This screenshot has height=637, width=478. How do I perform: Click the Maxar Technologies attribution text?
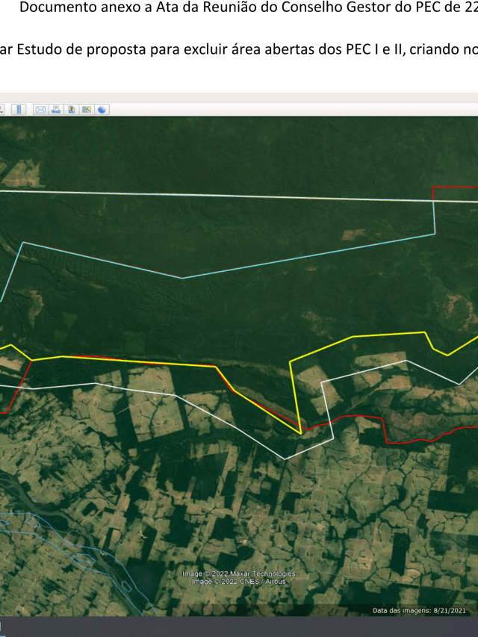(x=239, y=574)
